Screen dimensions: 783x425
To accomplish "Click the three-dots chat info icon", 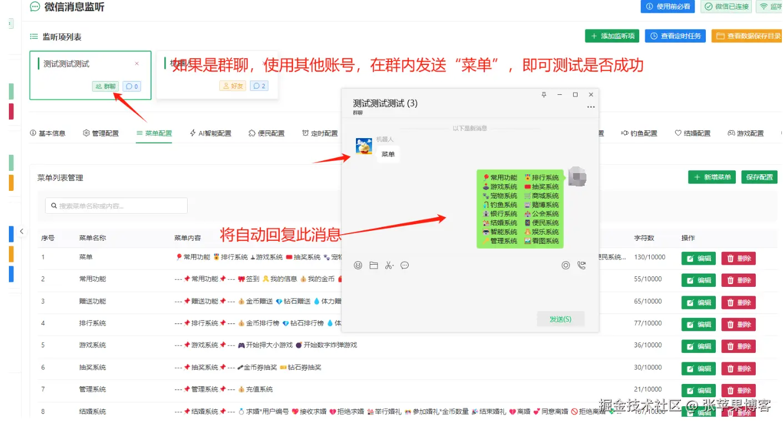I will (x=591, y=107).
